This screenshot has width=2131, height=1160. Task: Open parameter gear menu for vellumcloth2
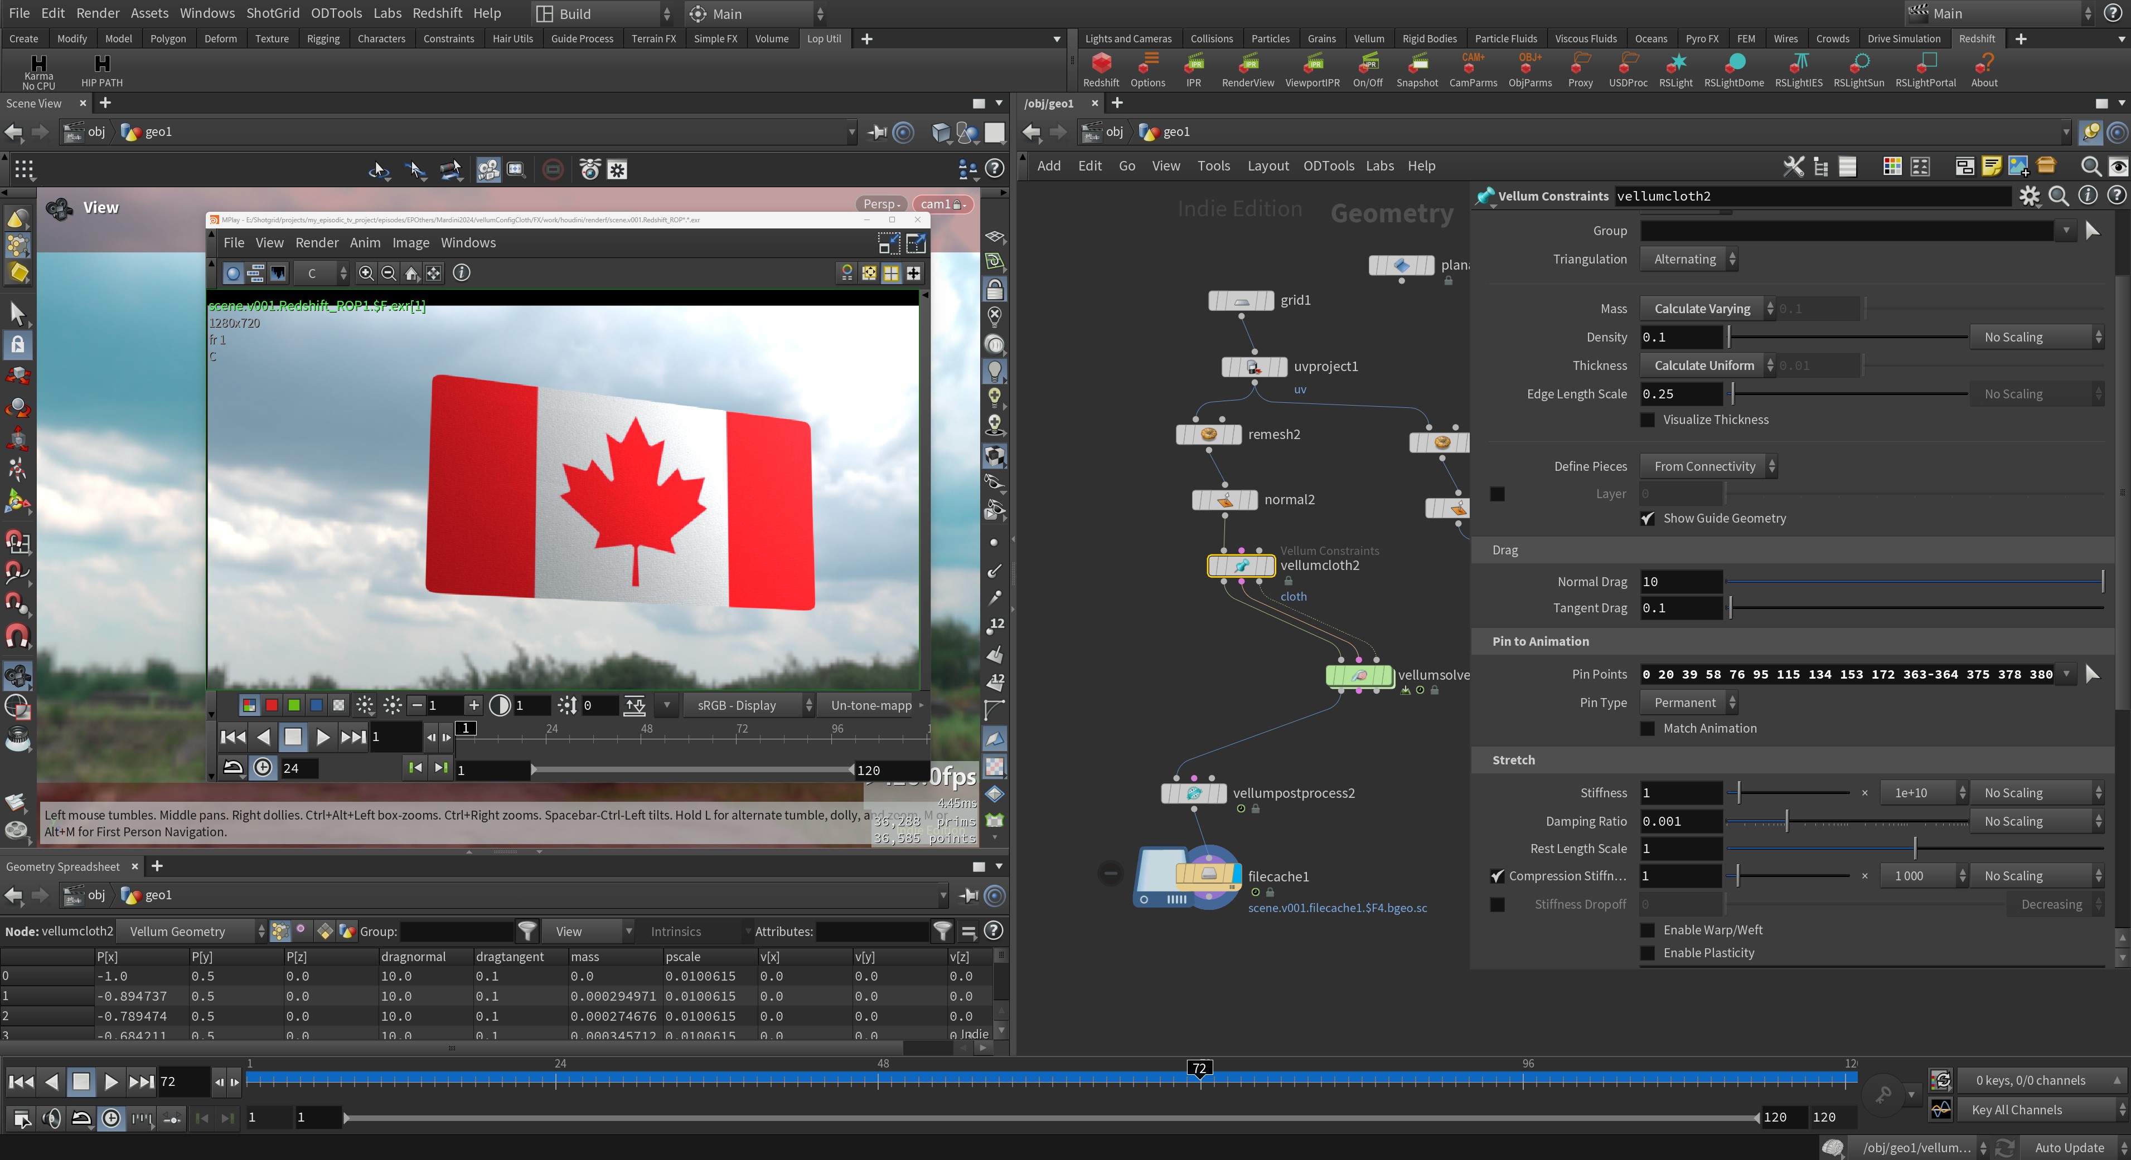coord(2030,196)
